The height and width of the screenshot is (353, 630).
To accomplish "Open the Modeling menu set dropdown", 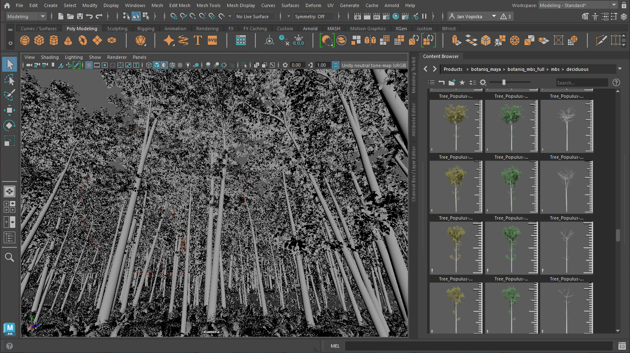I will (42, 17).
